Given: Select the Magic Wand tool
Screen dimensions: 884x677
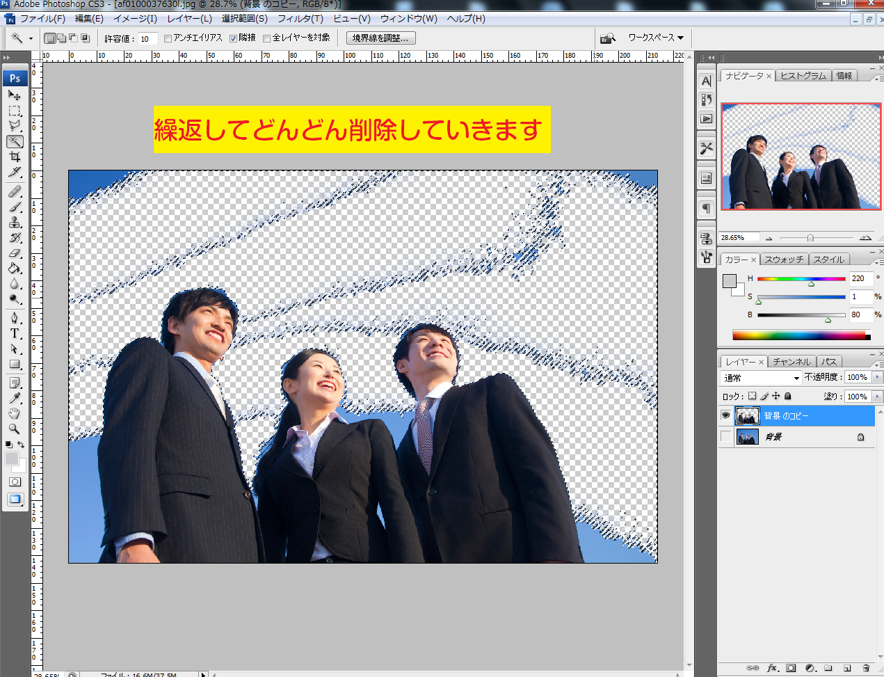Looking at the screenshot, I should 15,142.
